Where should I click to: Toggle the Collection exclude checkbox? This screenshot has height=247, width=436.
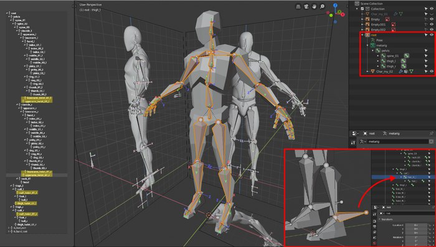pos(362,9)
